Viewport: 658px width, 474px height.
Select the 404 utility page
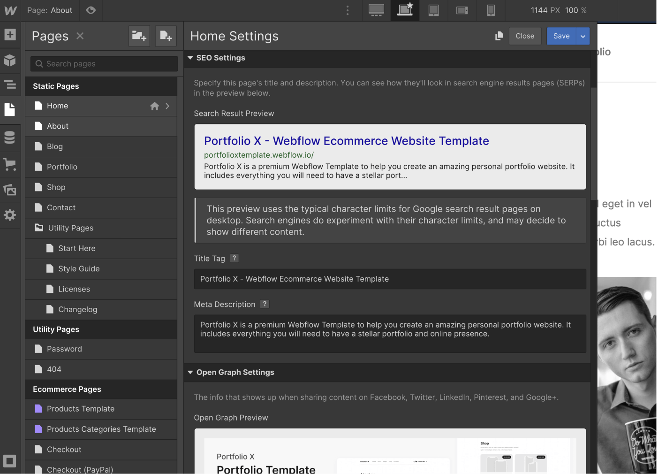click(x=101, y=369)
